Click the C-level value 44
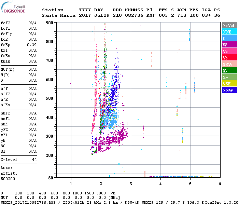This screenshot has height=205, width=239. click(x=34, y=160)
